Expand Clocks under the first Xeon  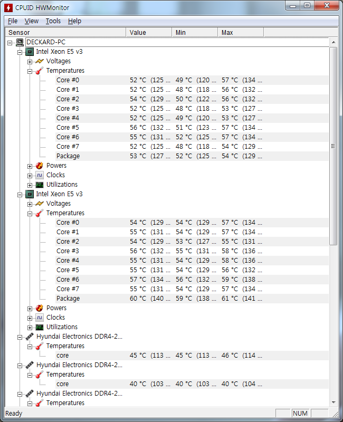(x=30, y=176)
